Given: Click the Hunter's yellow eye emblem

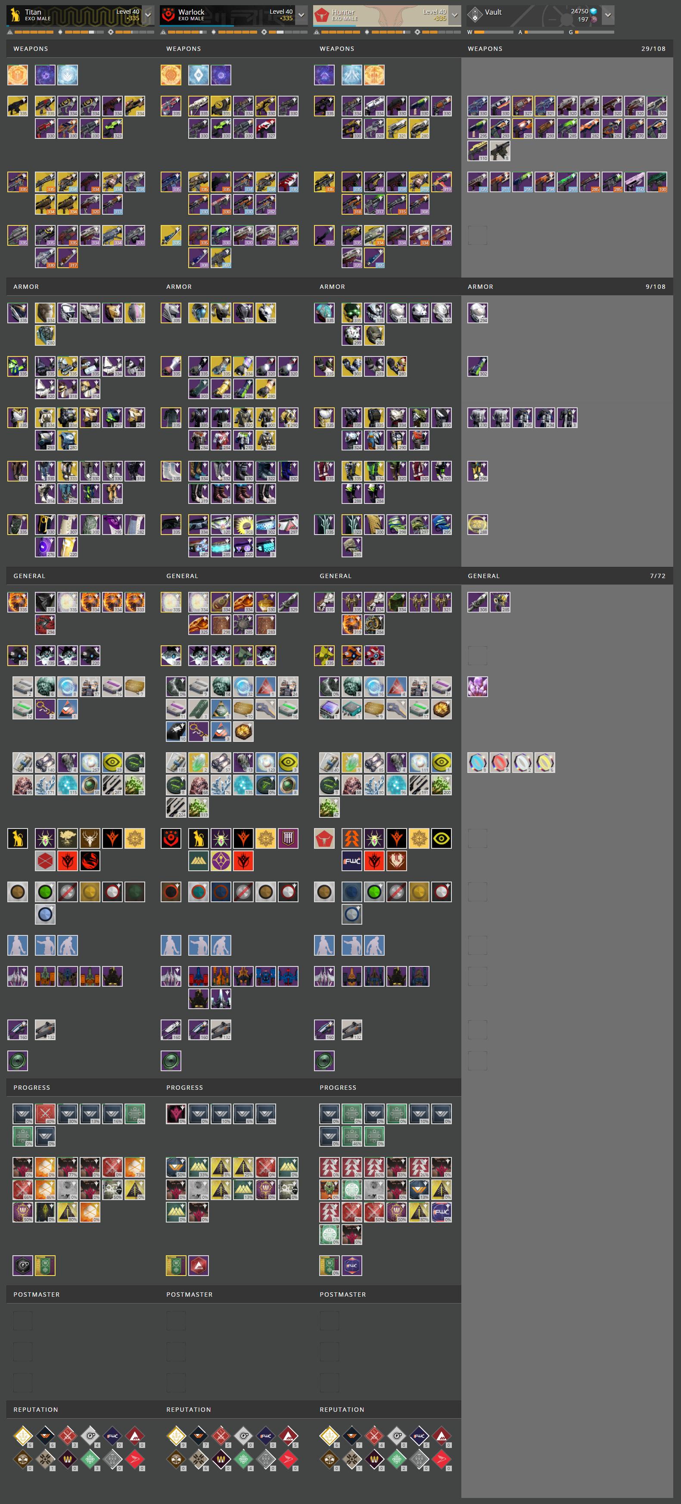Looking at the screenshot, I should (x=441, y=838).
